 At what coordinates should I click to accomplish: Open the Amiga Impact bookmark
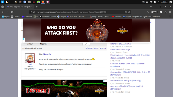click(x=100, y=17)
